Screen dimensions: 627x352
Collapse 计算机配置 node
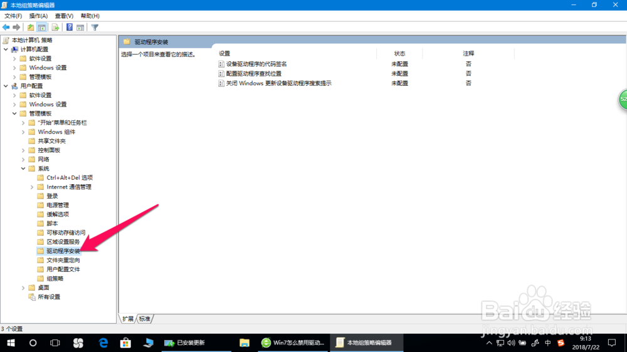coord(6,49)
